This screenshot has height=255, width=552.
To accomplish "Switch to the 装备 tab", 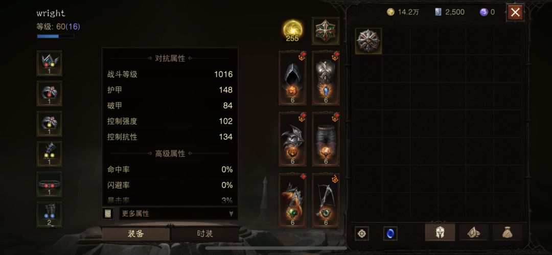I will 135,234.
